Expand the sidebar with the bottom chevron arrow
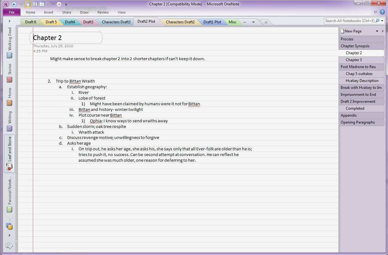The width and height of the screenshot is (388, 255). [x=9, y=235]
